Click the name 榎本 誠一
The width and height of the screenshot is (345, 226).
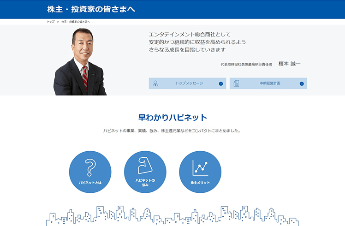[x=289, y=64]
